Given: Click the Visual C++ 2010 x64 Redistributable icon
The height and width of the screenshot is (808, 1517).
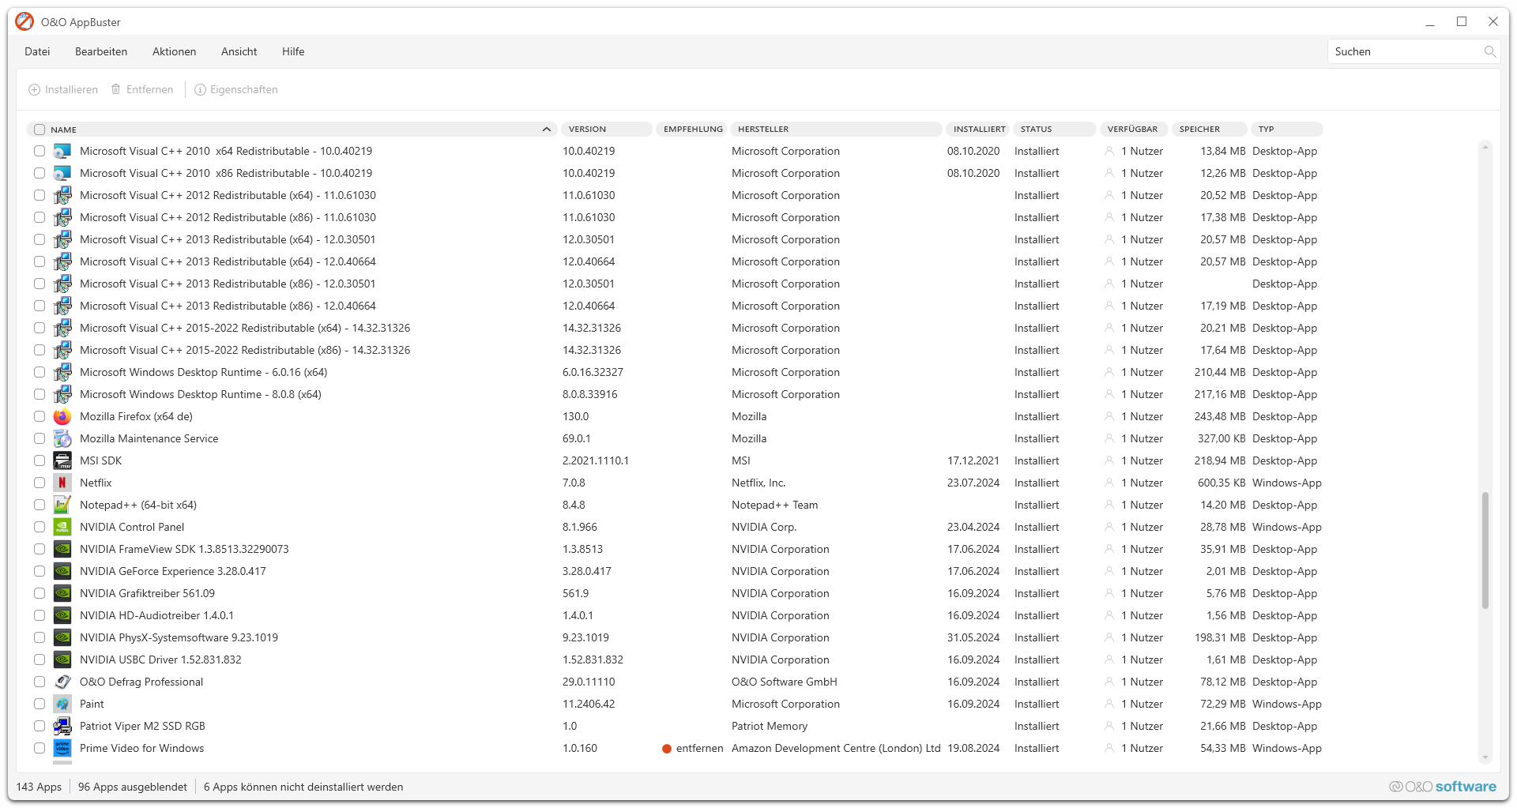Looking at the screenshot, I should click(x=62, y=151).
